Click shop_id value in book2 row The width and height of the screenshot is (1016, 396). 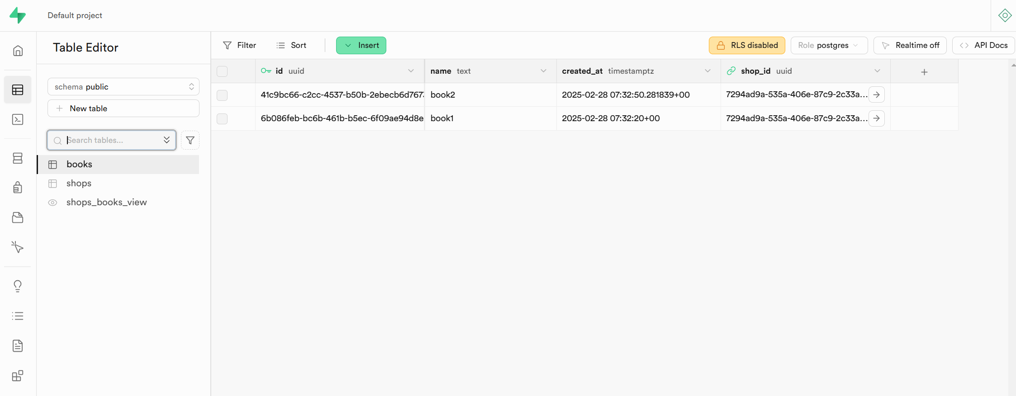(797, 94)
